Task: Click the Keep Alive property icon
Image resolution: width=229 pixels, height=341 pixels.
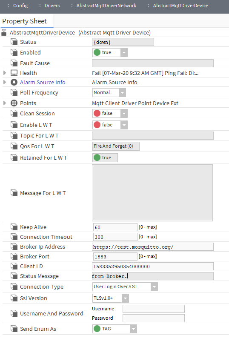Action: 14,227
